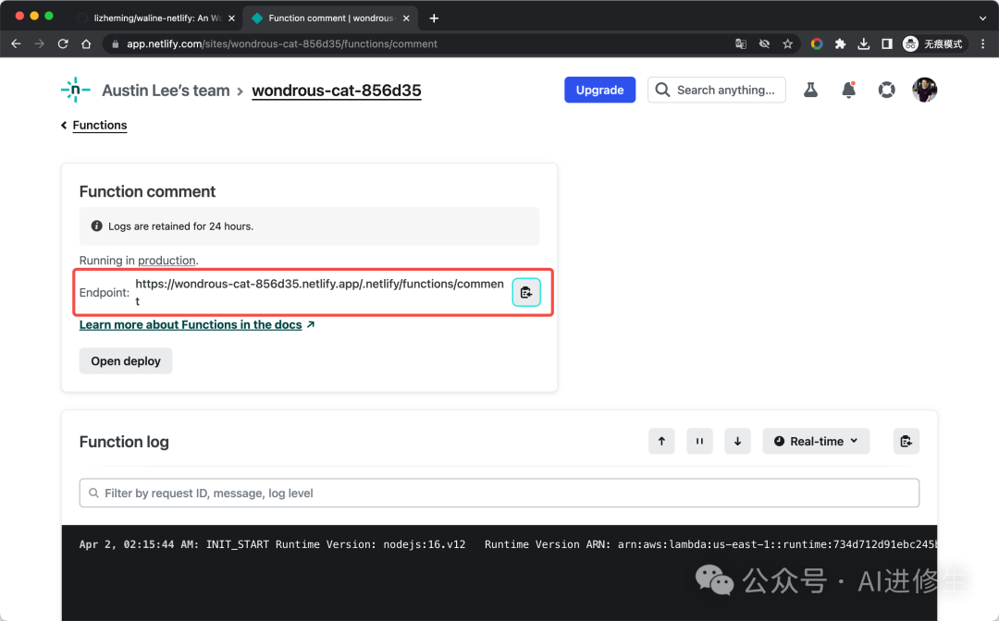
Task: Go back to Functions list
Action: pos(99,126)
